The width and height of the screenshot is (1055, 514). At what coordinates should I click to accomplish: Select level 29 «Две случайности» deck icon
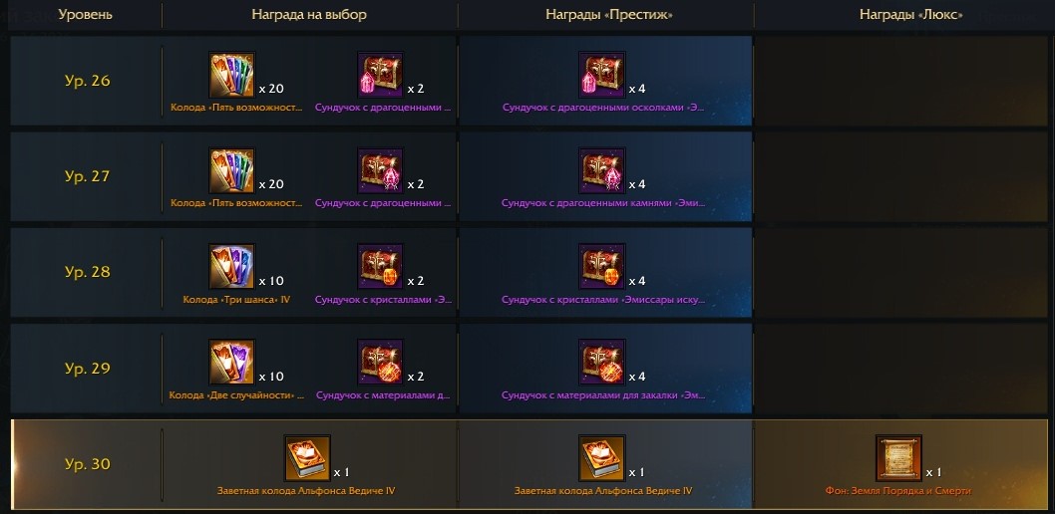coord(231,363)
